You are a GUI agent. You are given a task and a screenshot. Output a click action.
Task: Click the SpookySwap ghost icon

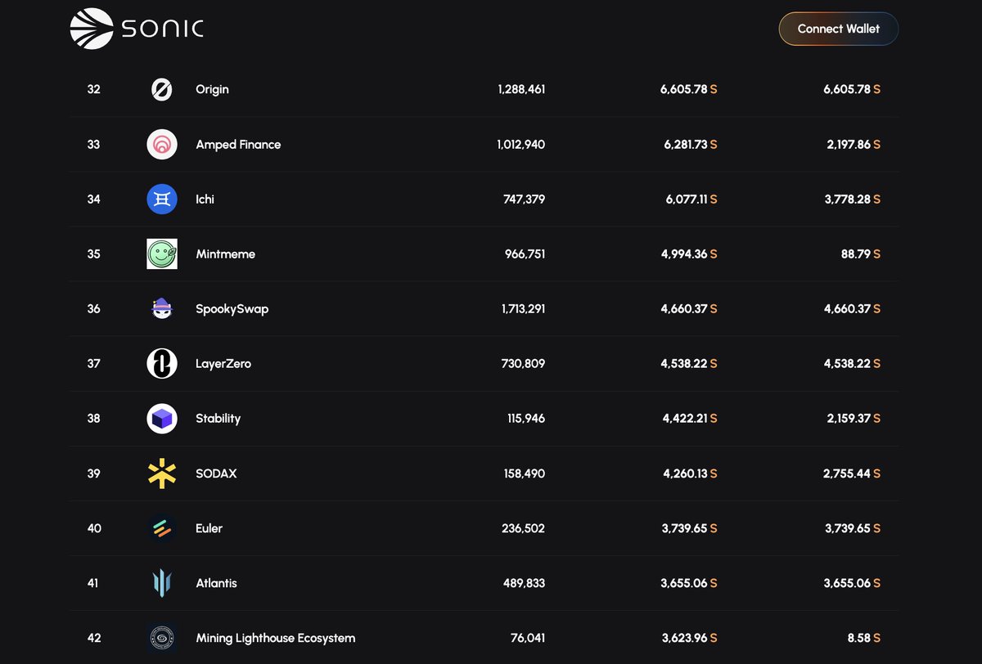pos(162,308)
